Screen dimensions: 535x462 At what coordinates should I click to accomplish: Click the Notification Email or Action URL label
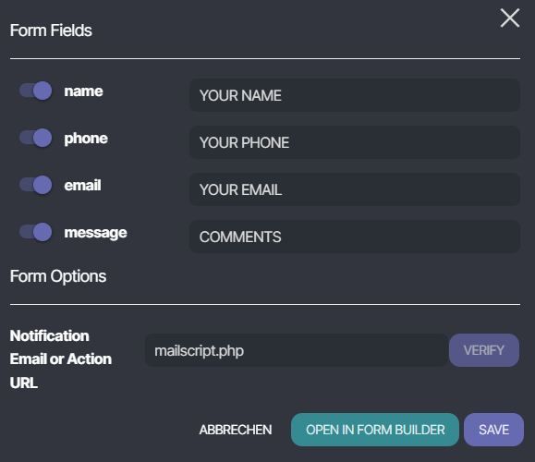point(61,359)
